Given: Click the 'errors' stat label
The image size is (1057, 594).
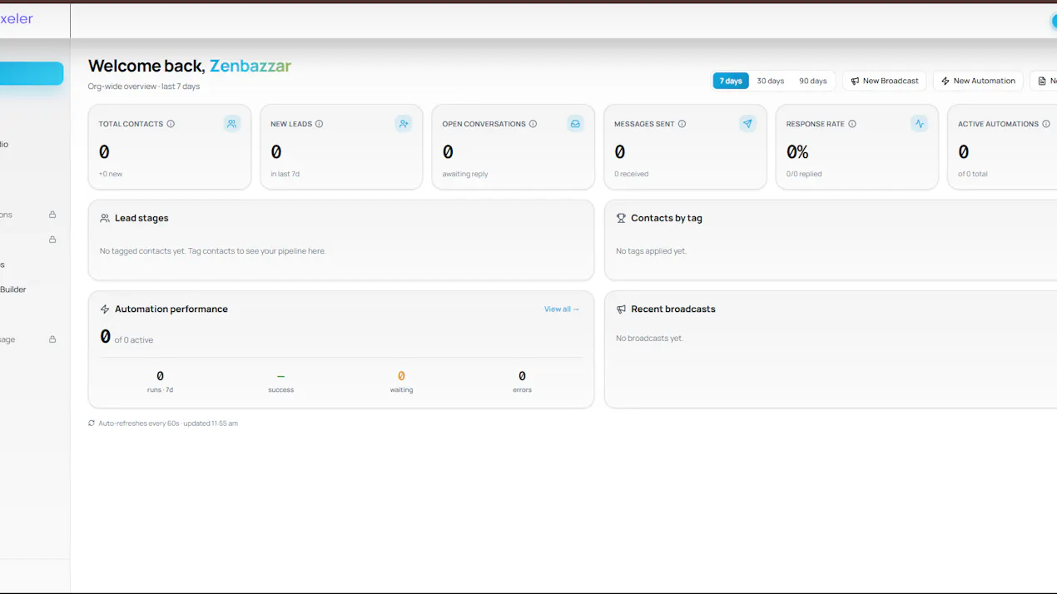Looking at the screenshot, I should tap(522, 390).
